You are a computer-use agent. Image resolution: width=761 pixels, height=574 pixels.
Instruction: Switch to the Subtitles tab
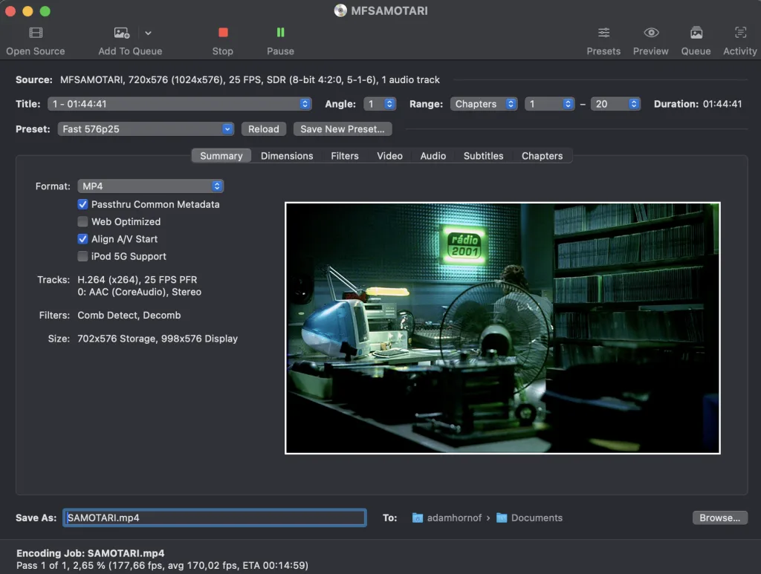click(483, 156)
